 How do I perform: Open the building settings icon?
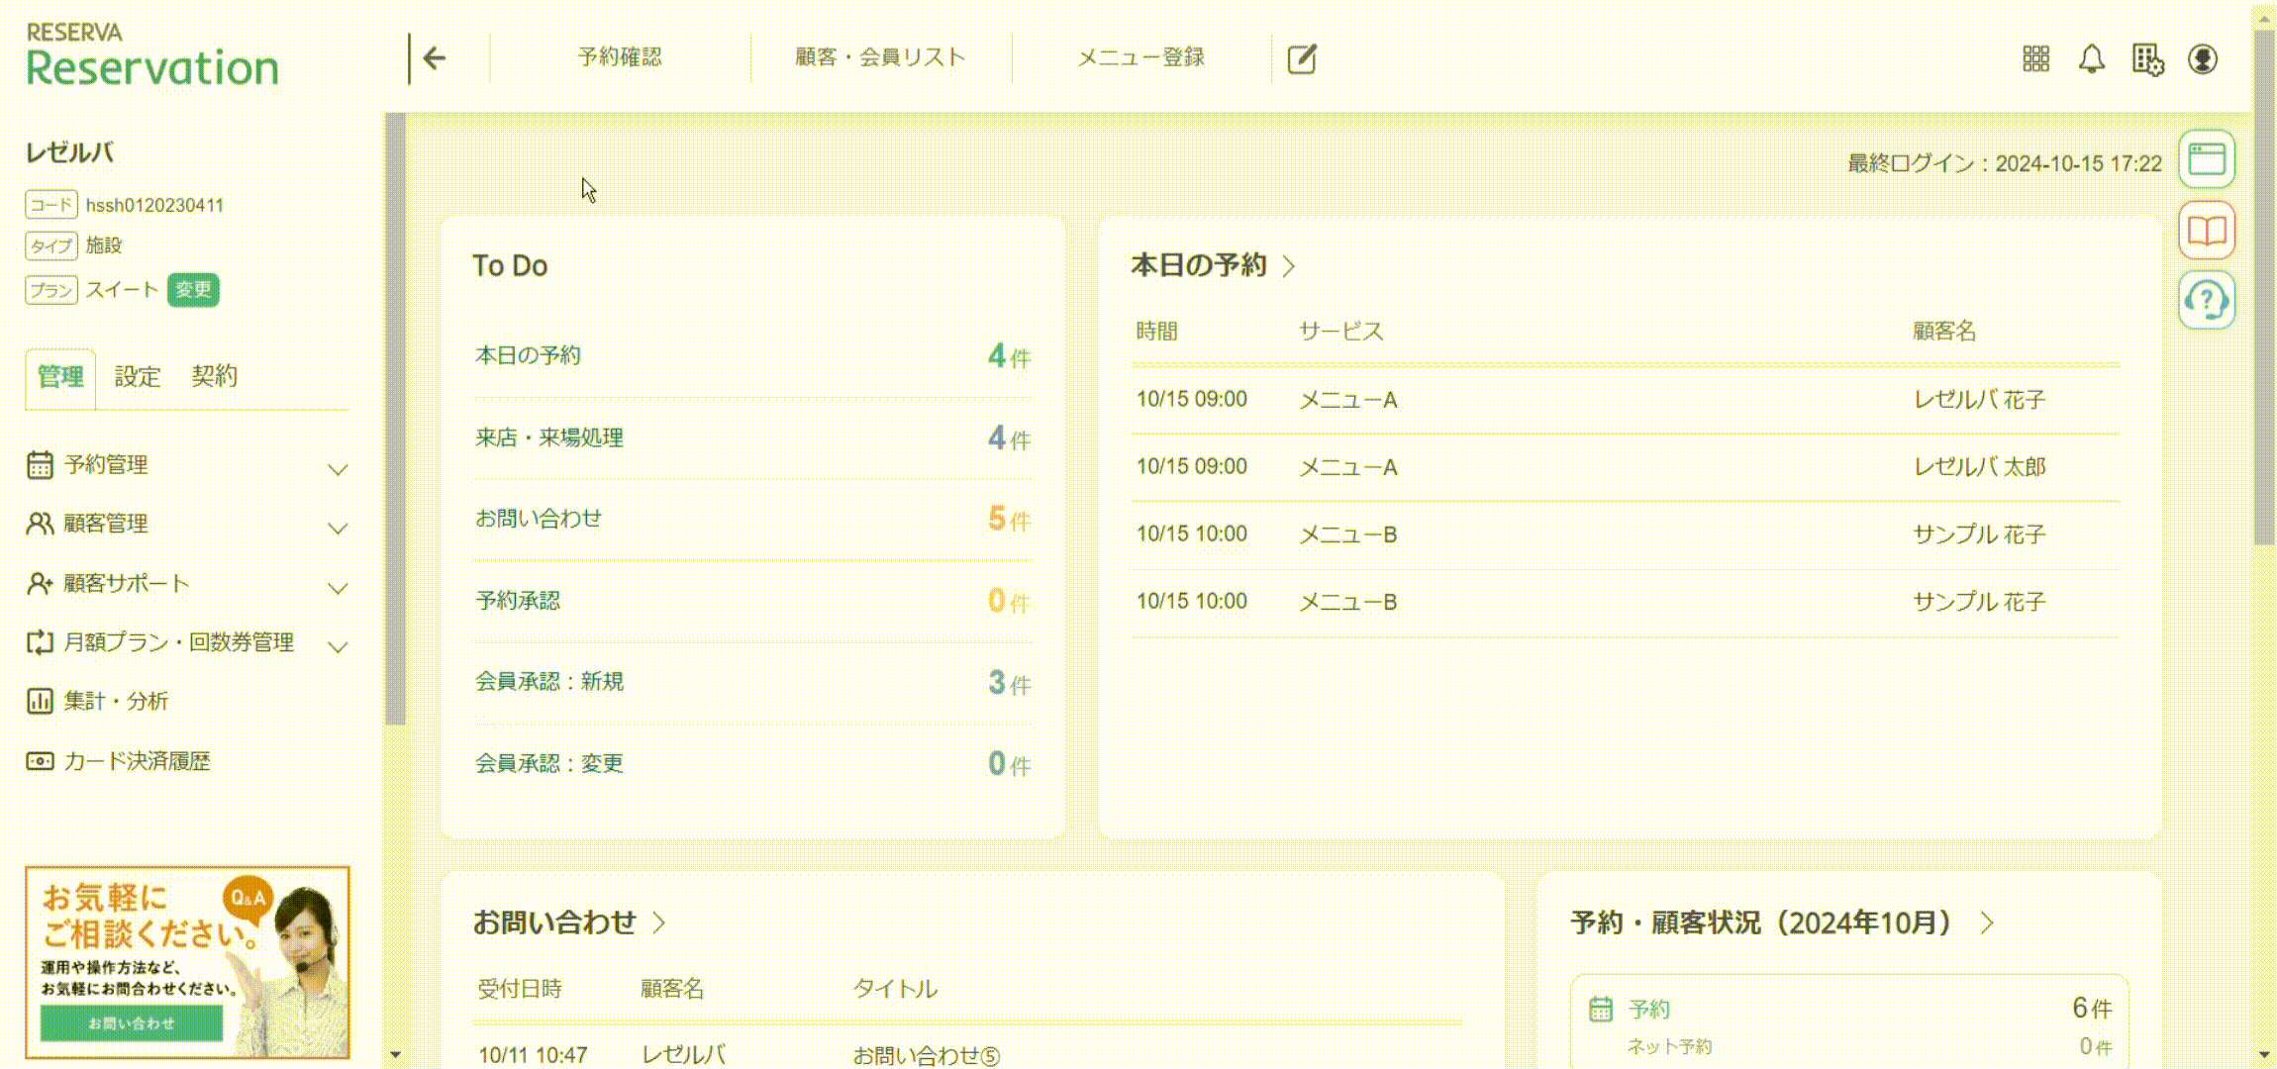[x=2147, y=59]
